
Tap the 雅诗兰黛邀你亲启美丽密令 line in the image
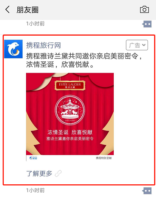(70, 138)
